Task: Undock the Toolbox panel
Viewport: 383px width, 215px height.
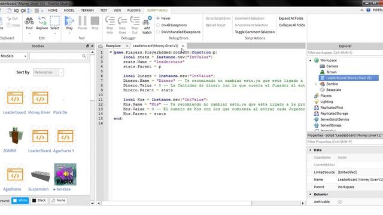Action: [87, 46]
